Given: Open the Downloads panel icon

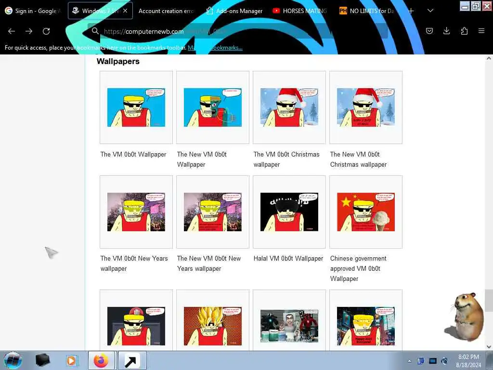Looking at the screenshot, I should pos(447,31).
